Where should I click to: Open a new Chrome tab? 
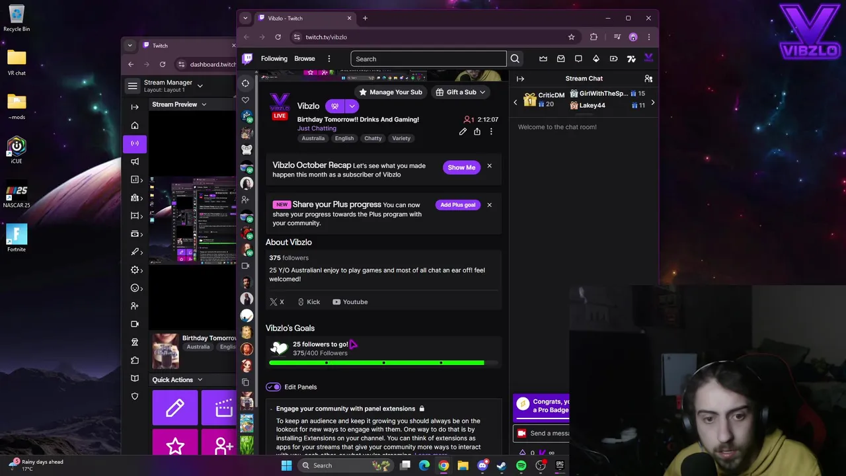365,18
